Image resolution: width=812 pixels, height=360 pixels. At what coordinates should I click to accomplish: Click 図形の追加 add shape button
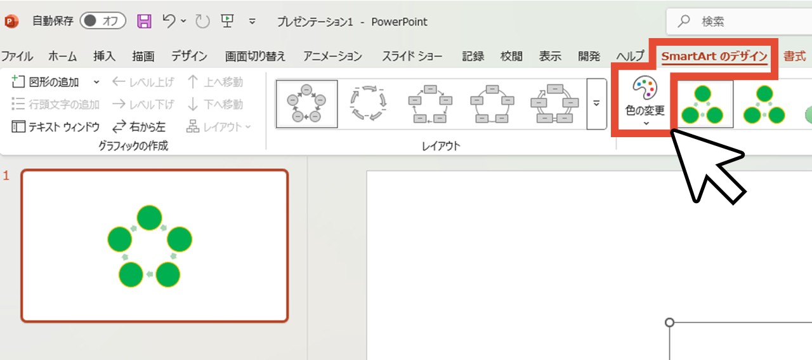pos(46,82)
